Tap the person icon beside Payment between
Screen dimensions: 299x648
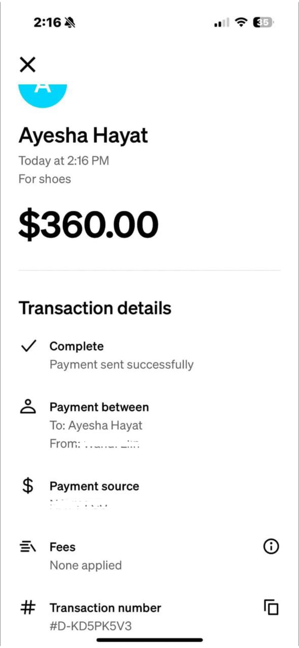pos(28,407)
